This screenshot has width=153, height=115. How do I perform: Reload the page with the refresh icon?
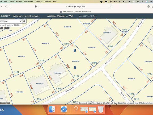[110, 7]
